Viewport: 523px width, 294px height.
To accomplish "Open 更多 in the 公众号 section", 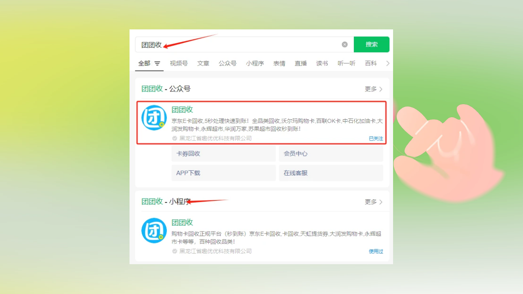I will coord(373,89).
